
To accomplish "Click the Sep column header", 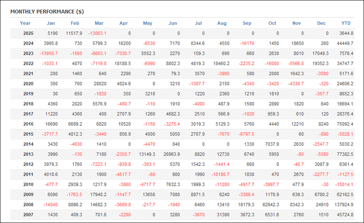I will (247, 23).
